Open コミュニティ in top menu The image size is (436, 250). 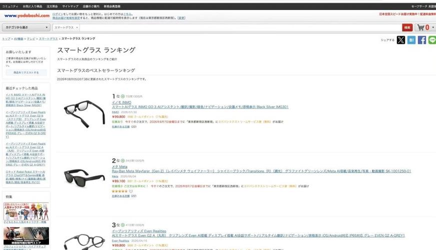(11, 6)
